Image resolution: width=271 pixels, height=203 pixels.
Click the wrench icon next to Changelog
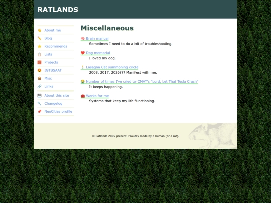[x=40, y=104]
